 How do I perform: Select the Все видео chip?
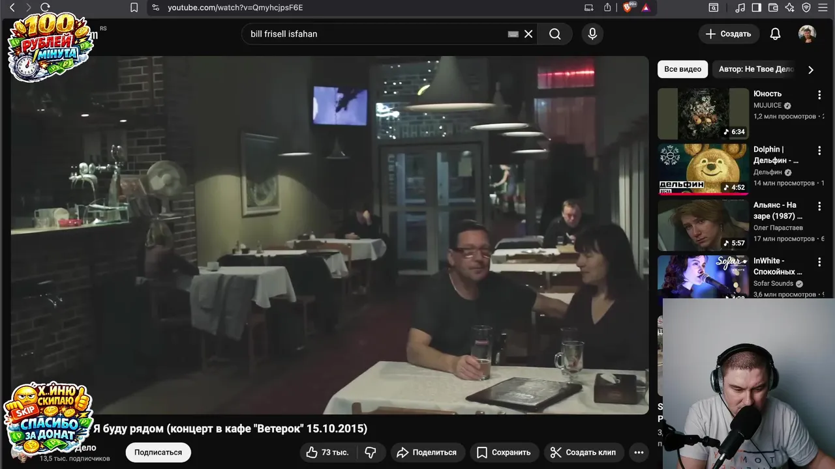click(682, 69)
